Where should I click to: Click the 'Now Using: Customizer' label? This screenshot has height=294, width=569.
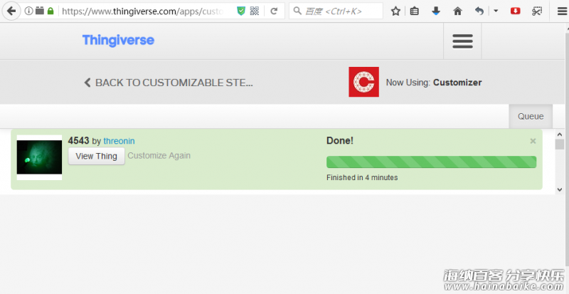pos(434,83)
